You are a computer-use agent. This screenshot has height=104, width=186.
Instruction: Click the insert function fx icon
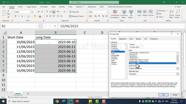(55, 26)
